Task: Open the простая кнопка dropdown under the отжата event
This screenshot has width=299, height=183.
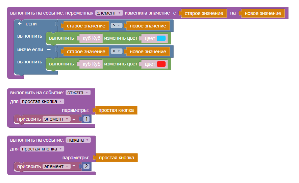Action: tap(42, 101)
